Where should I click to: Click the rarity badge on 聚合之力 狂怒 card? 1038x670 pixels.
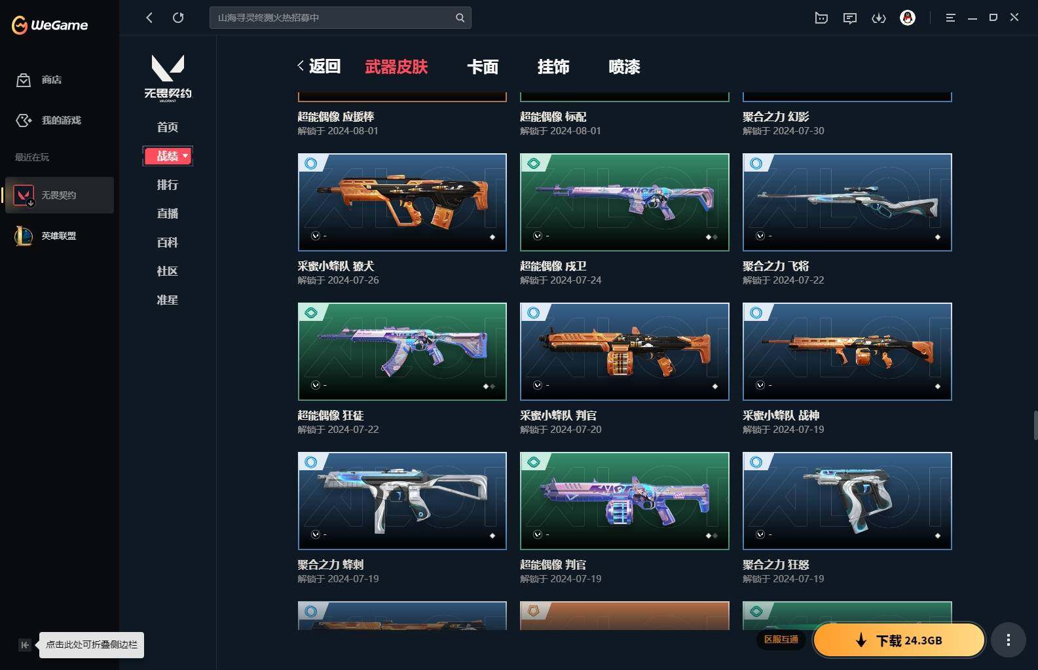pos(756,462)
